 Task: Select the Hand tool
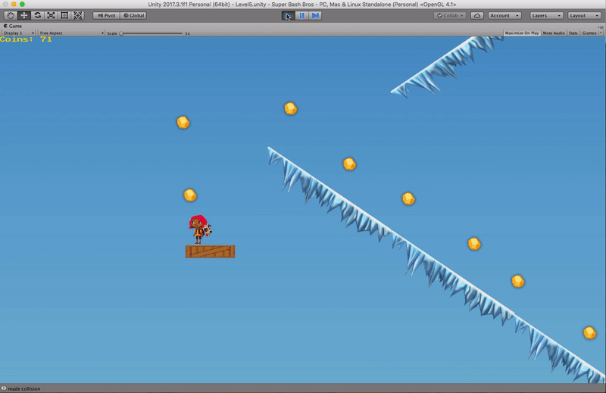pos(11,15)
